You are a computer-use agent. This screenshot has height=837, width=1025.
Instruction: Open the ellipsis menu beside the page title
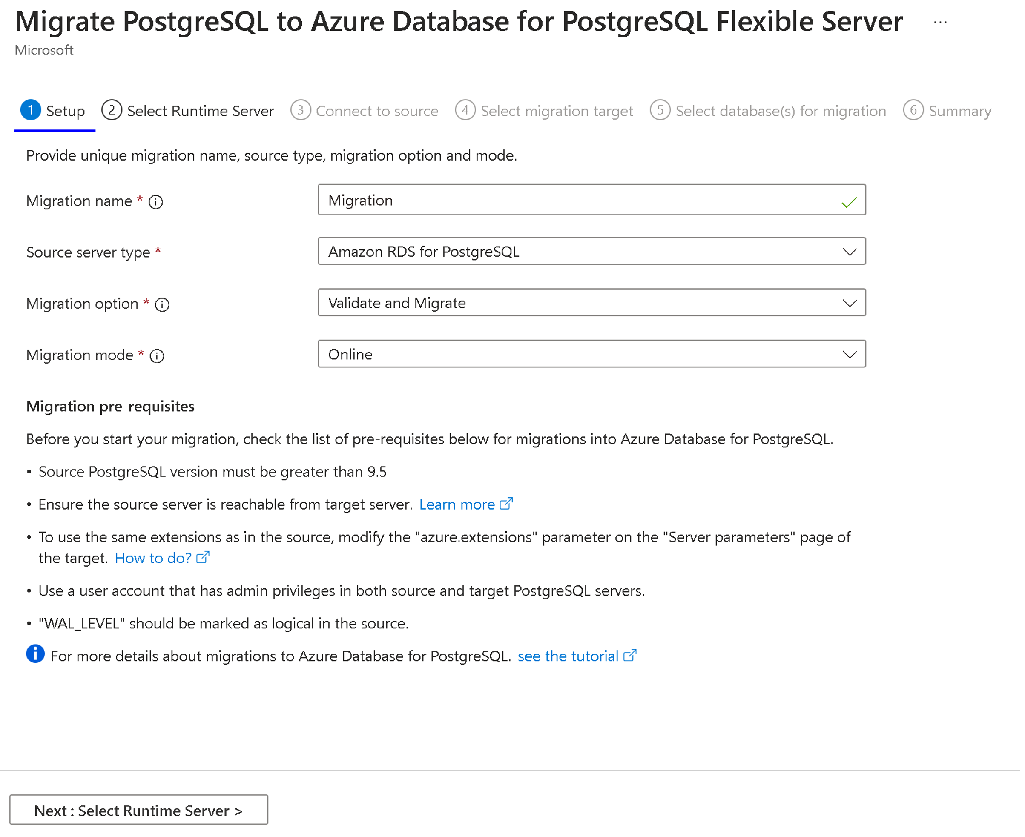point(940,22)
